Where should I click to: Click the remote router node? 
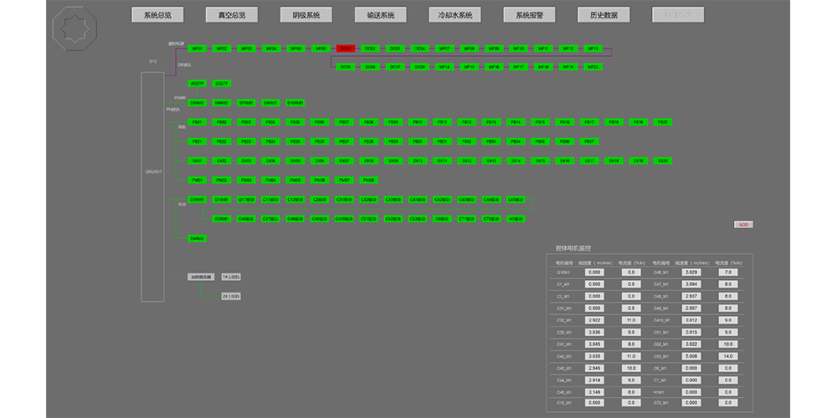pyautogui.click(x=201, y=277)
